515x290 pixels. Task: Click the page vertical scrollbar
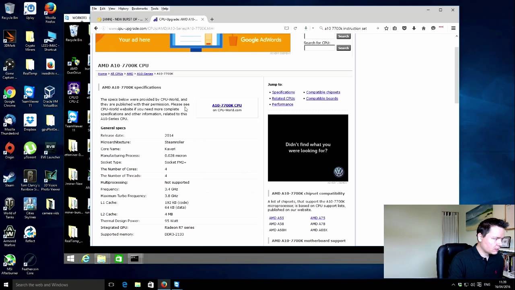[456, 75]
